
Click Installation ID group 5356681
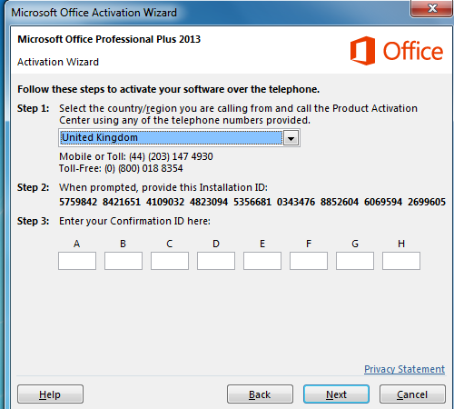coord(252,202)
